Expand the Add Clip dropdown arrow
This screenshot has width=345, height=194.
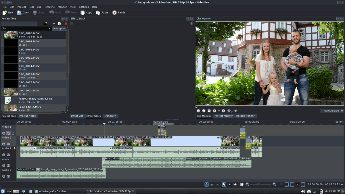click(53, 24)
